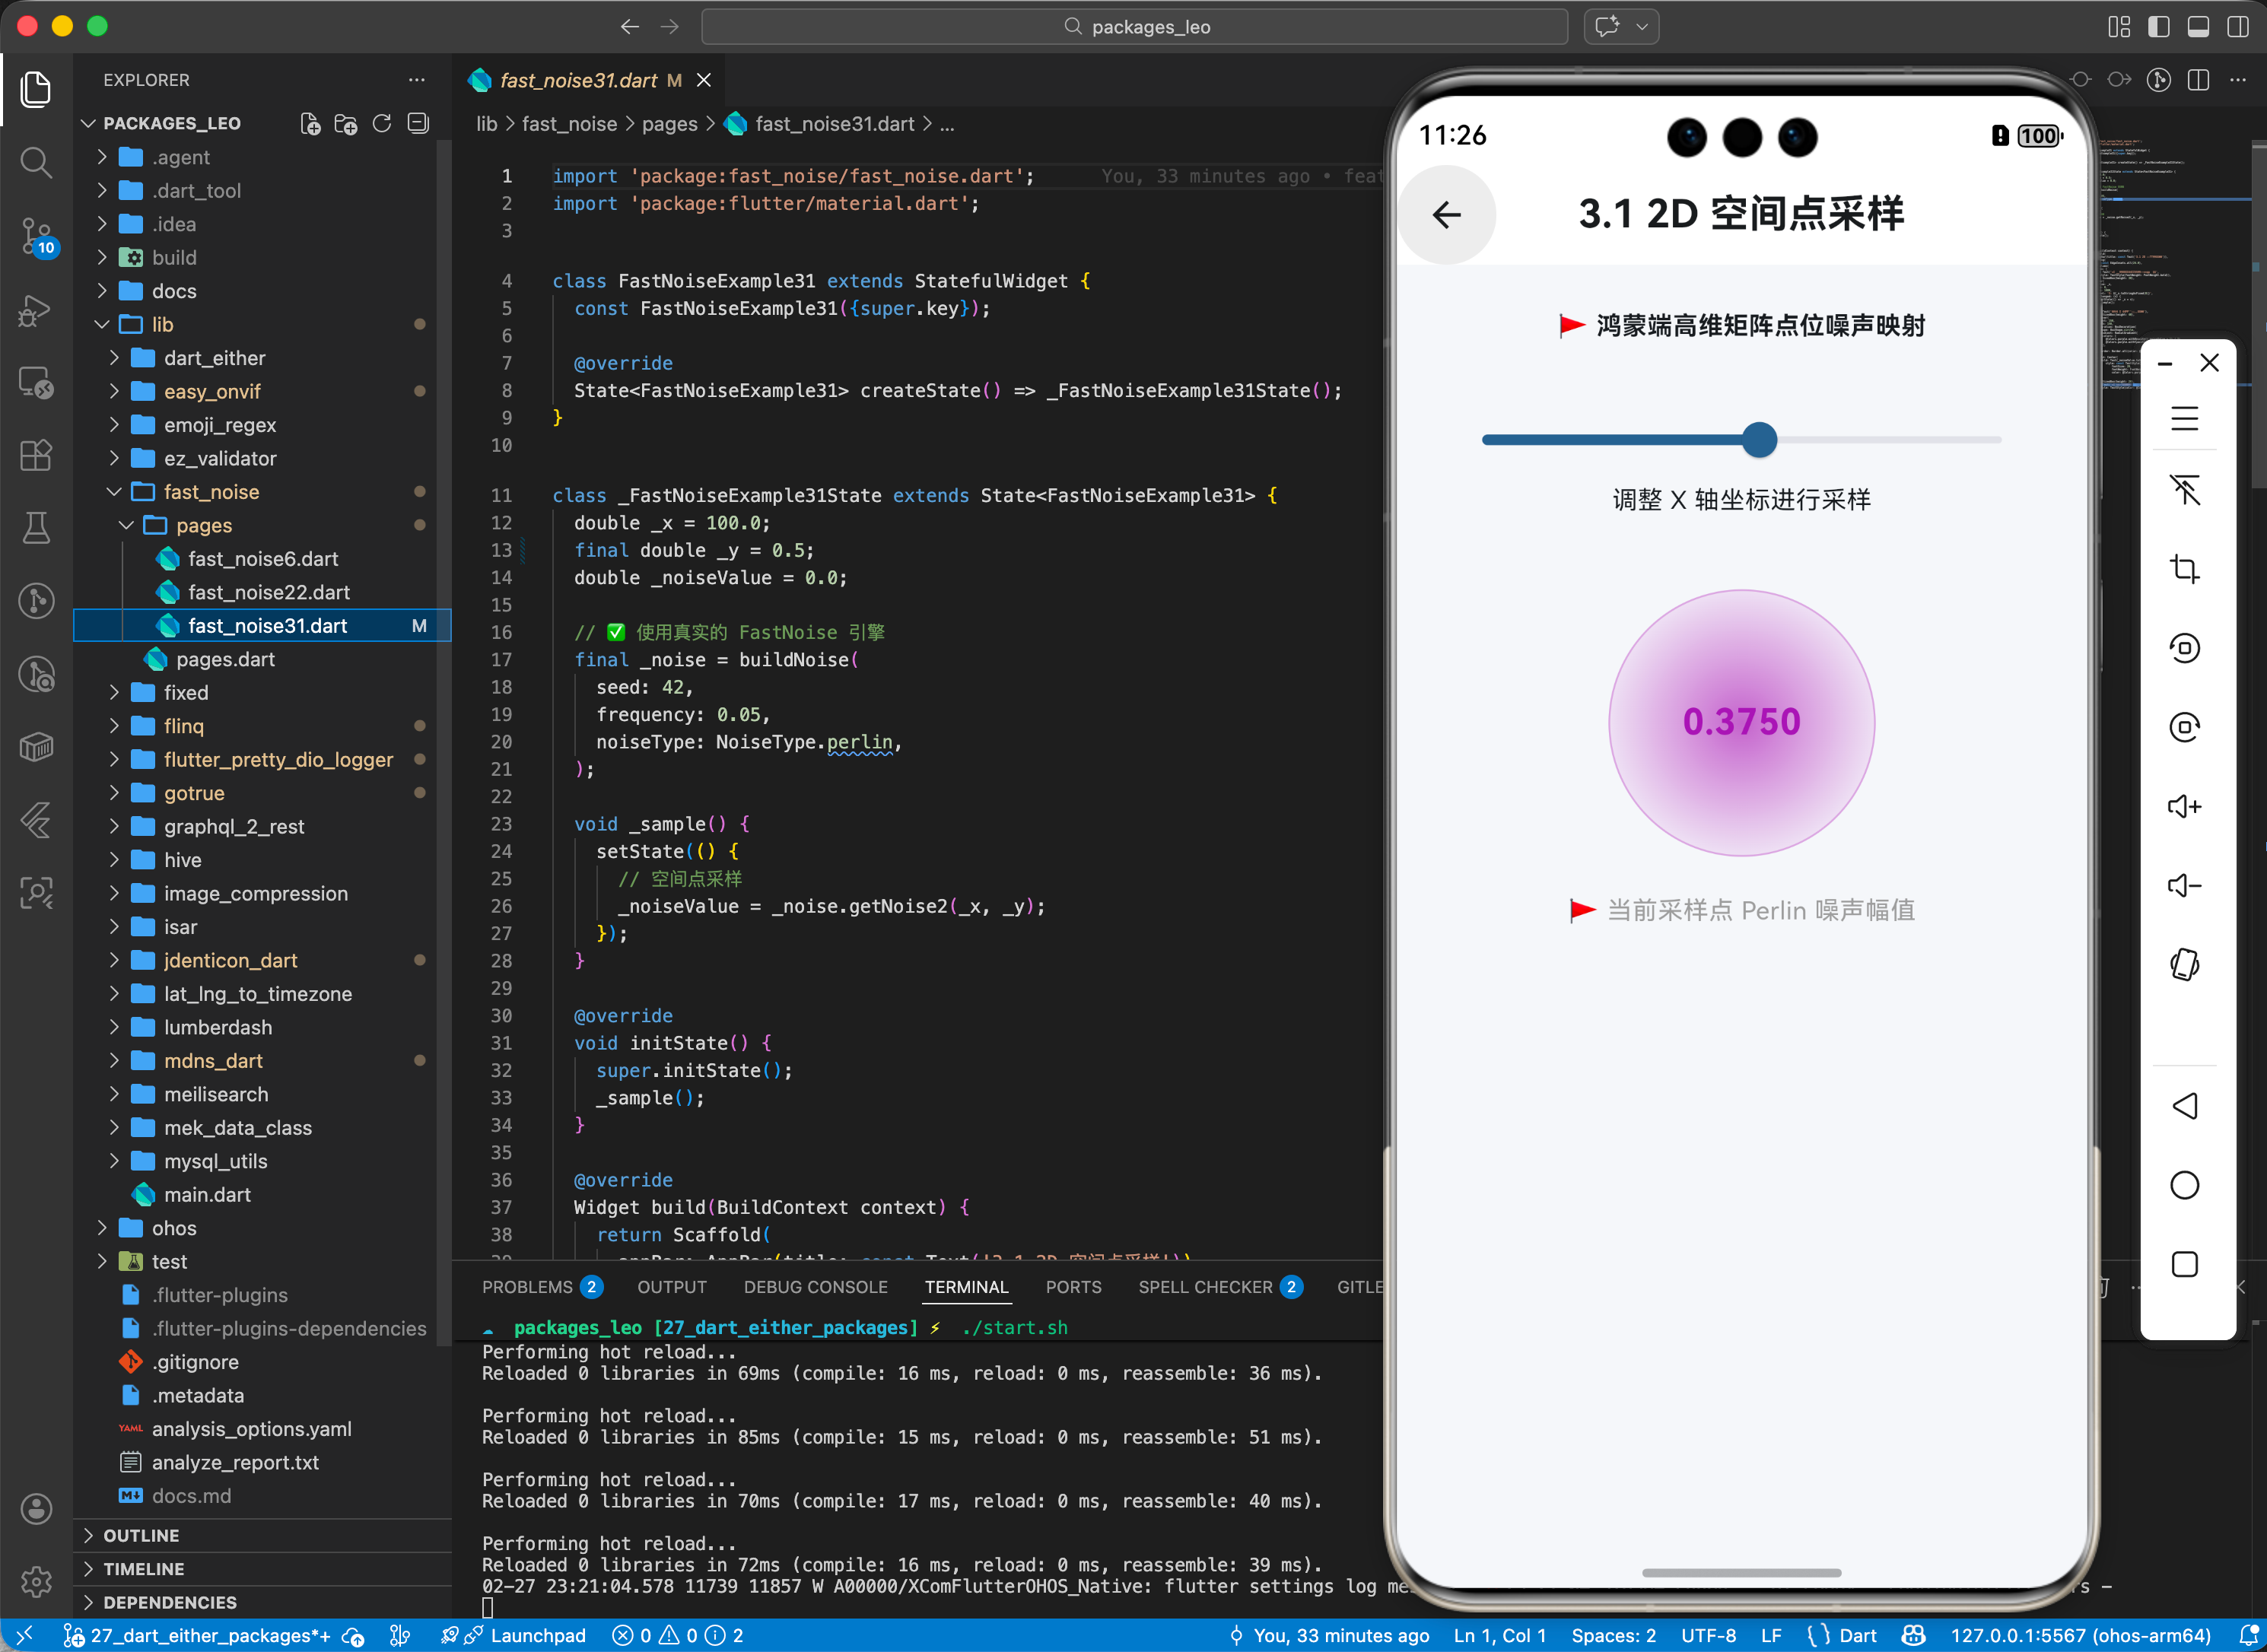Image resolution: width=2267 pixels, height=1652 pixels.
Task: Expand the OUTLINE section
Action: pos(141,1535)
